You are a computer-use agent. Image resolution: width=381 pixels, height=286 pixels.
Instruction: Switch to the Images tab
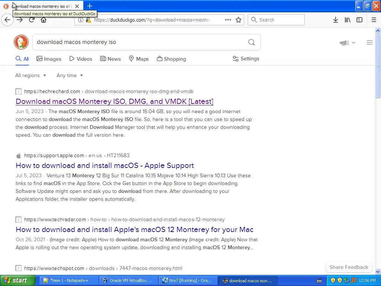point(49,59)
